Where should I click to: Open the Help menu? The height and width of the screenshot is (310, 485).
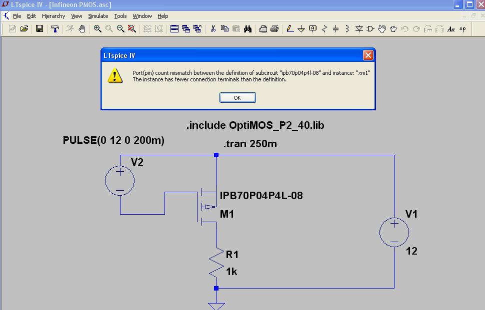coord(162,16)
